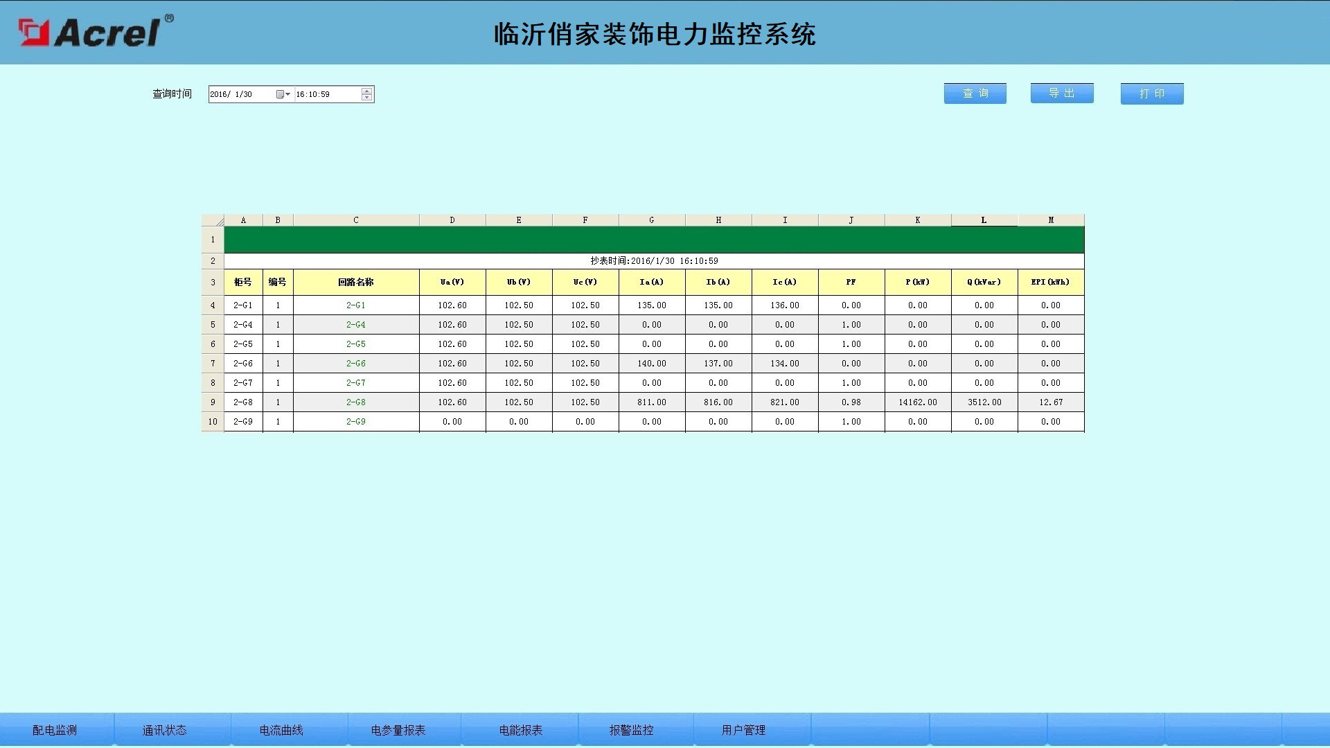This screenshot has width=1330, height=748.
Task: Switch to 电能报表 tab
Action: click(521, 730)
